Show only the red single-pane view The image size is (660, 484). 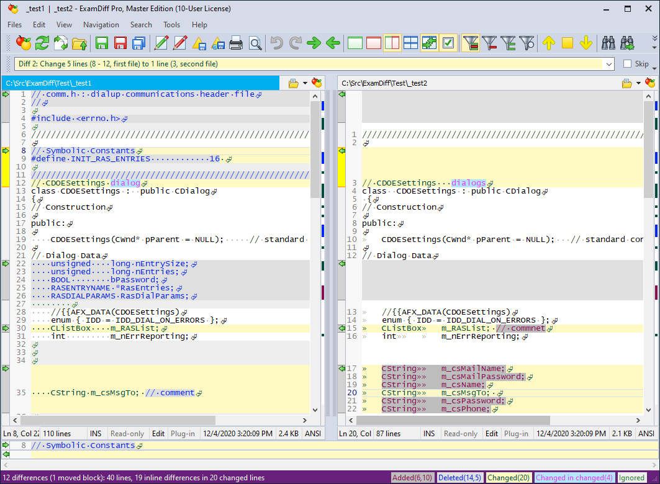tap(373, 43)
